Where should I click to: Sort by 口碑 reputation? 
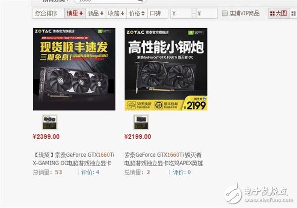157,13
